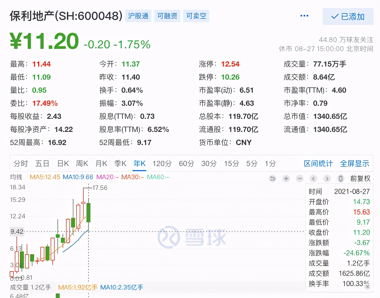
Task: Select the 分时 intraday chart tab
Action: pyautogui.click(x=20, y=164)
